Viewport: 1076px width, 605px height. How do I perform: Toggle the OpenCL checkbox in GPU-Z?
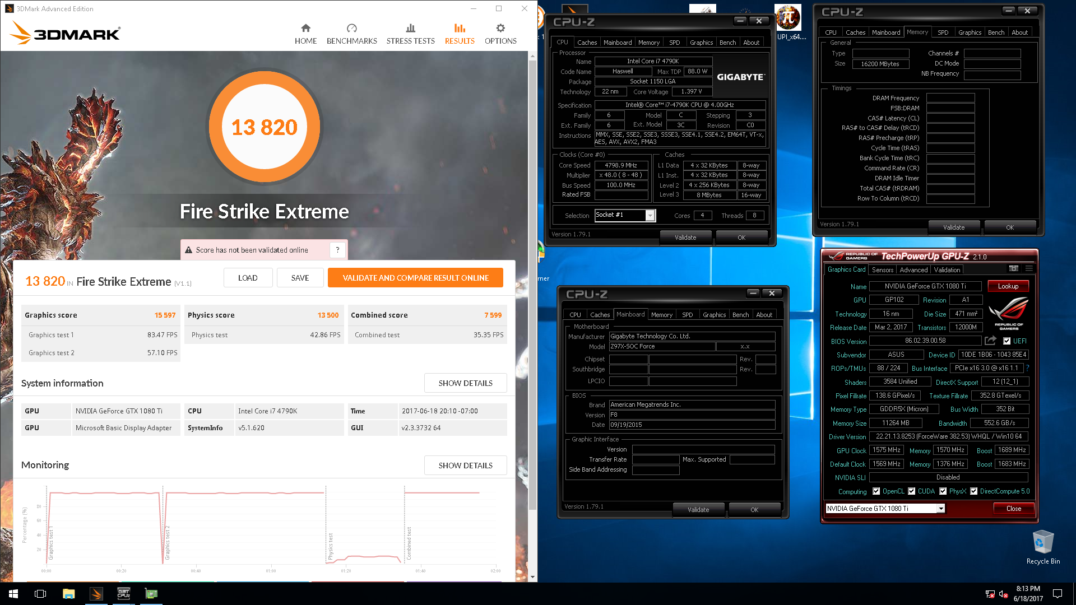click(876, 491)
